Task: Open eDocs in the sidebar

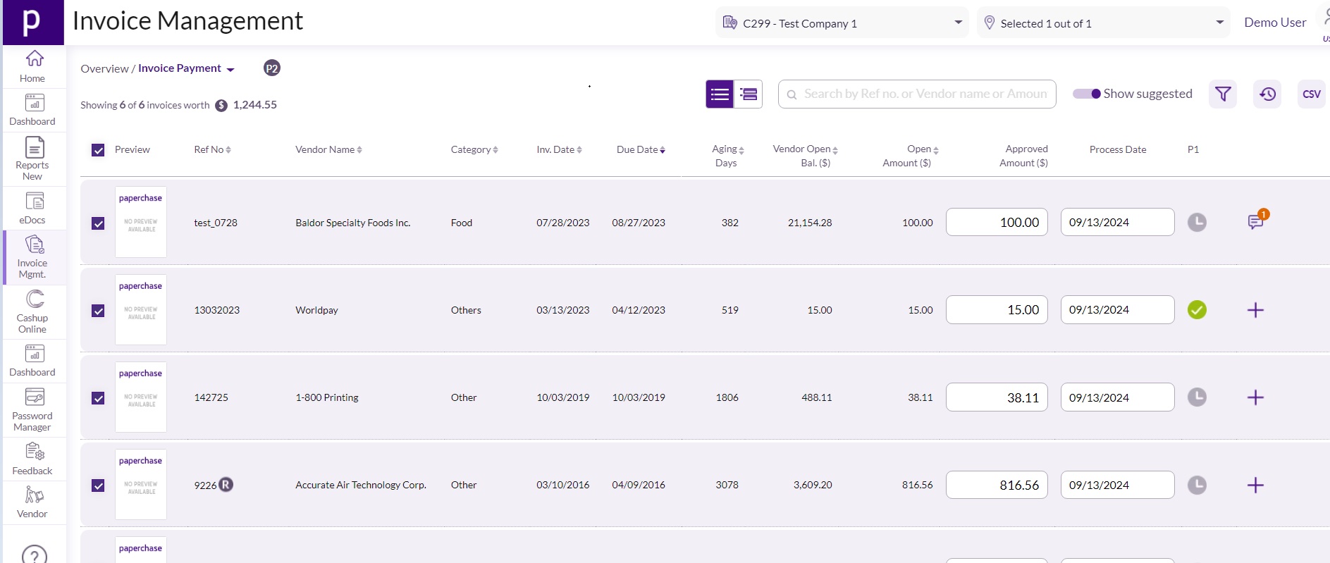Action: (x=32, y=209)
